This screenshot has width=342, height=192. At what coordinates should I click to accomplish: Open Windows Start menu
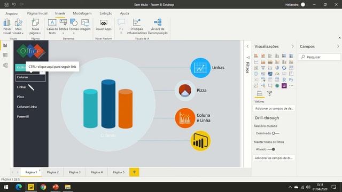(x=6, y=187)
